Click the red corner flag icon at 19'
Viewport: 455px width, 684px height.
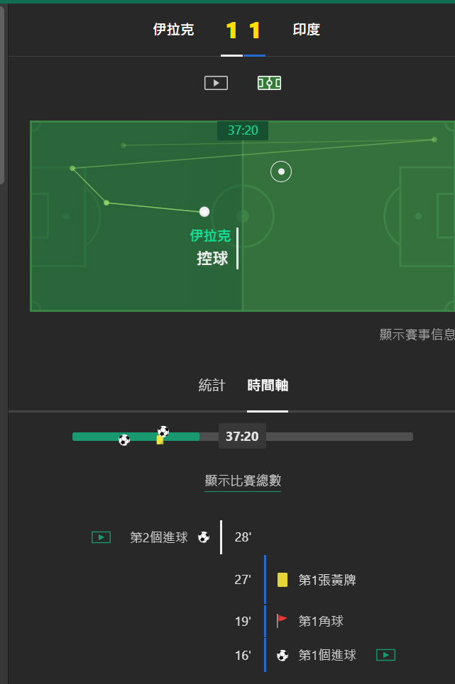coord(282,620)
